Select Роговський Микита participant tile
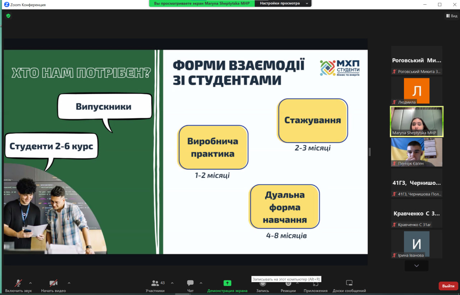 (417, 60)
